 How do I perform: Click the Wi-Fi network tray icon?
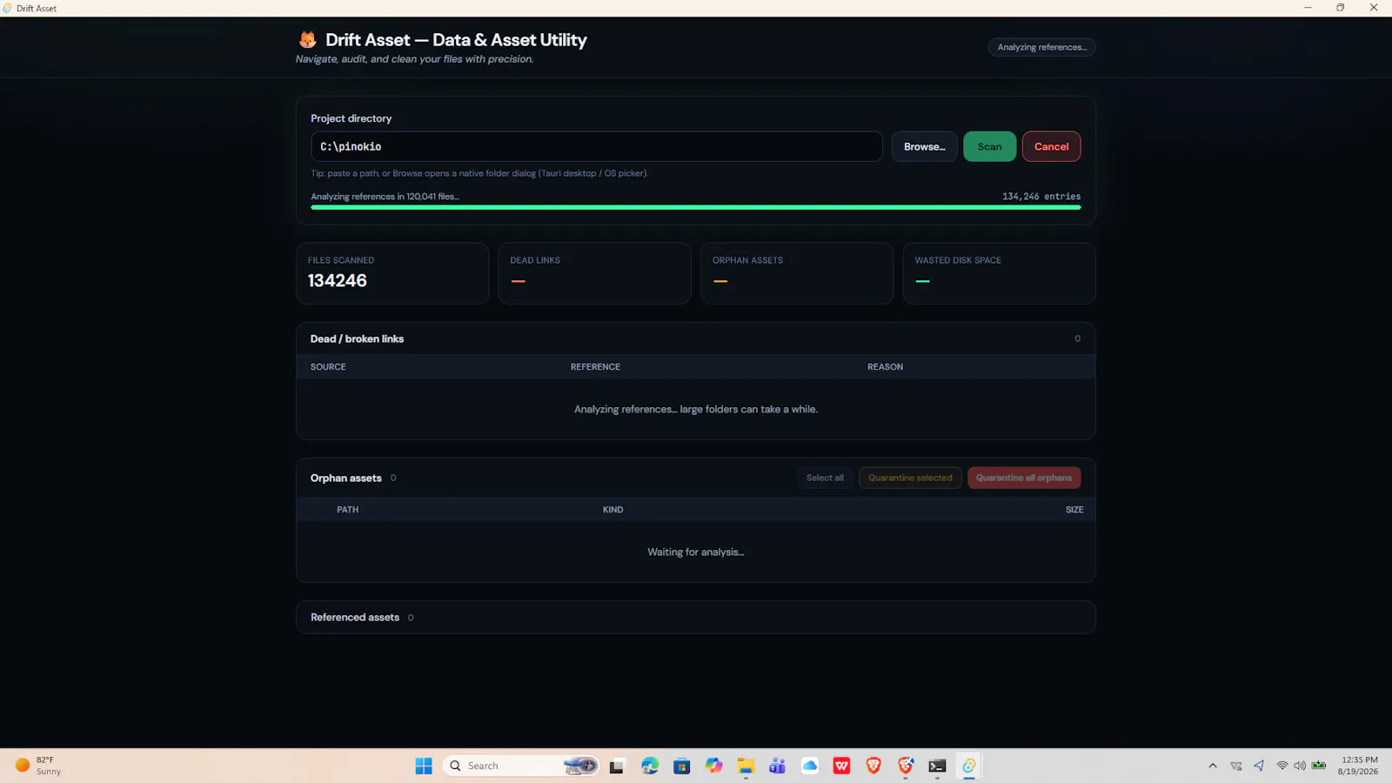pos(1282,766)
